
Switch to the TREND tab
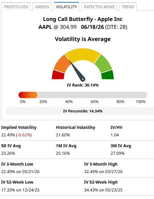pos(128,7)
